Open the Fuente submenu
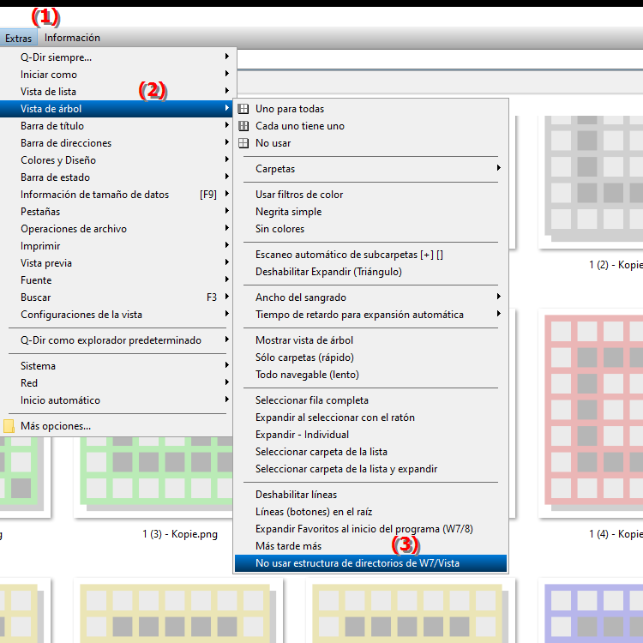Image resolution: width=643 pixels, height=643 pixels. [117, 280]
